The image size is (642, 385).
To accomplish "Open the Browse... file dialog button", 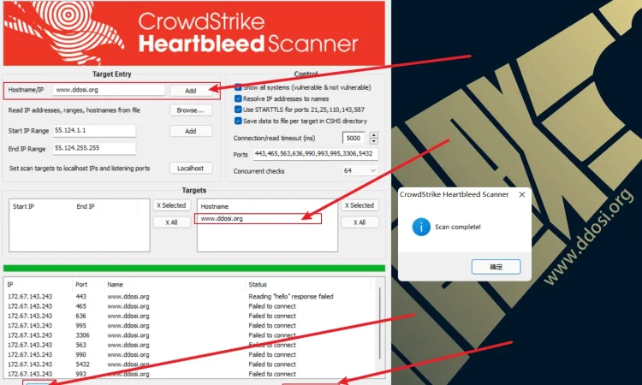I will pyautogui.click(x=191, y=110).
